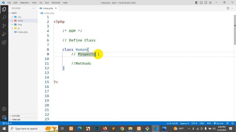Viewport: 236px width, 132px height.
Task: Toggle the primary side bar layout icon
Action: coord(197,3)
